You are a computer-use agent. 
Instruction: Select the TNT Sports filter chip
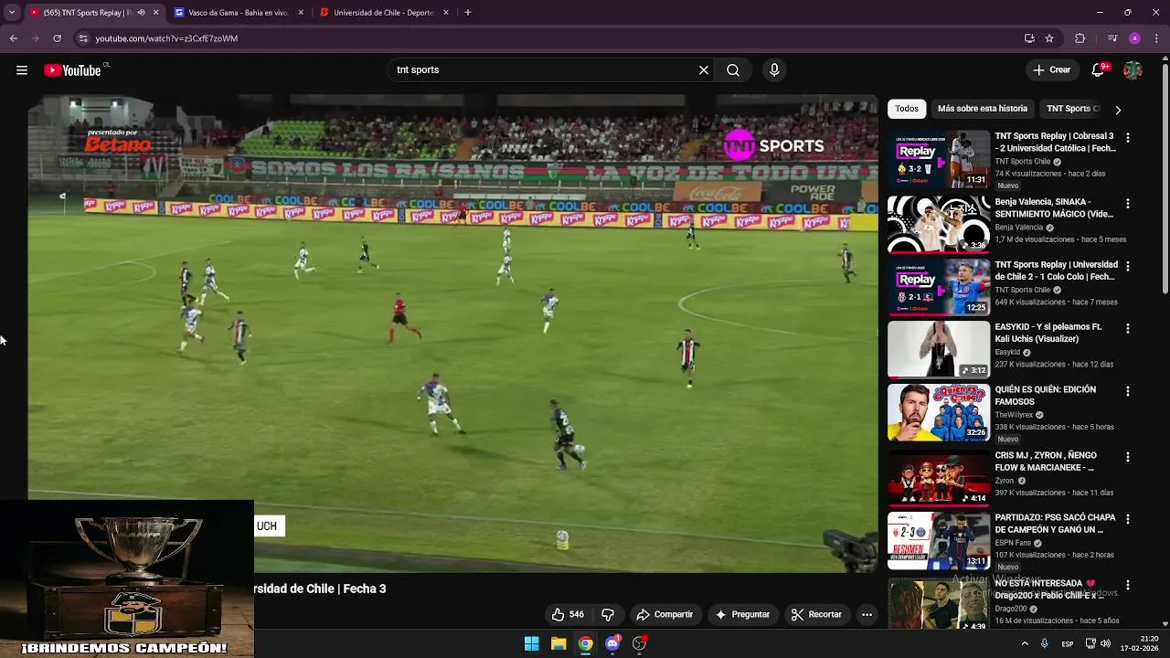point(1071,109)
